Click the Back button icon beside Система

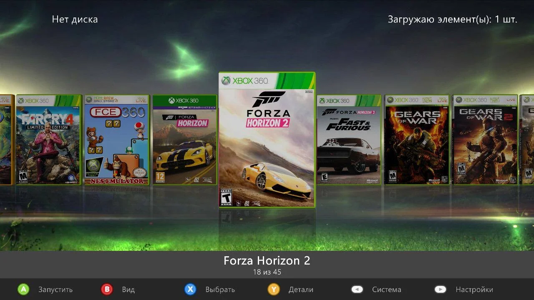(x=357, y=289)
